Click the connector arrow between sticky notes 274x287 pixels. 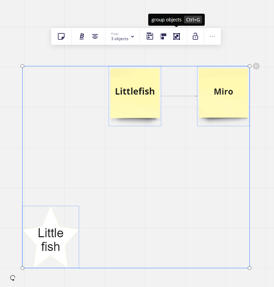pyautogui.click(x=179, y=96)
